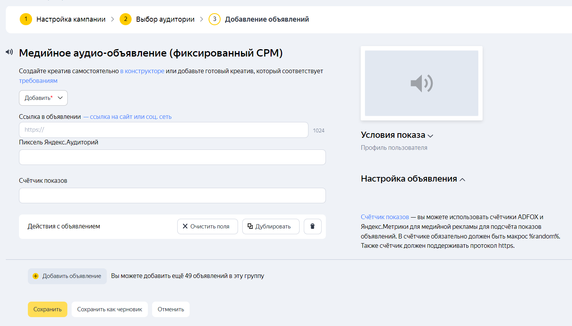Go to Настройка кампании step

click(x=71, y=19)
